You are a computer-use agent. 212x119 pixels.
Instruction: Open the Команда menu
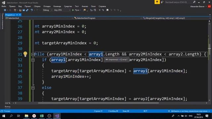(x=57, y=6)
